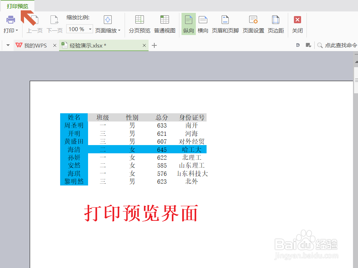Select 纵向 portrait orientation

coord(188,24)
